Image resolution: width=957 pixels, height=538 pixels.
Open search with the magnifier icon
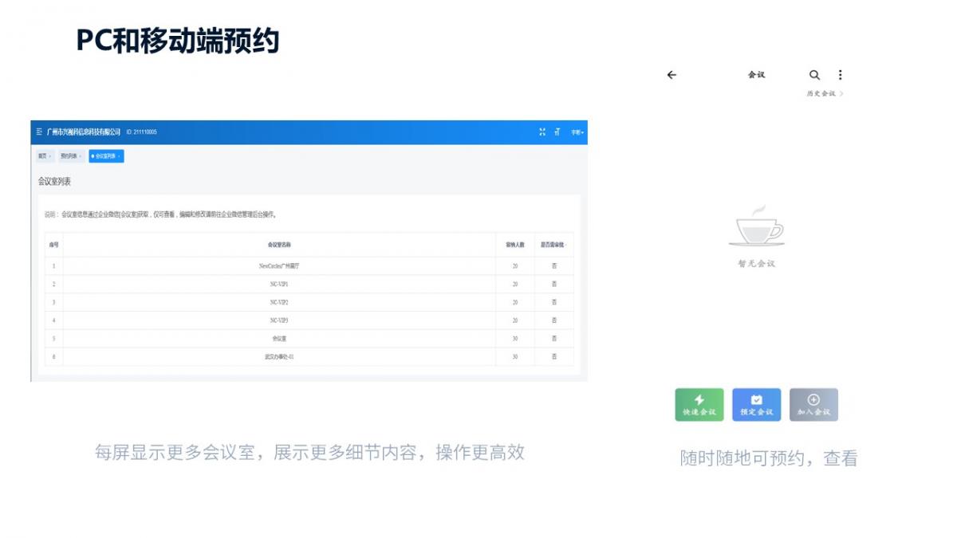pyautogui.click(x=814, y=75)
